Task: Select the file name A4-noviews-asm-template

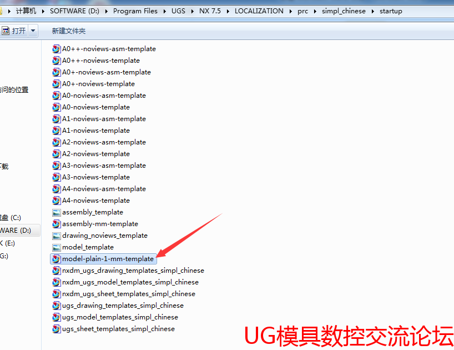Action: (104, 189)
